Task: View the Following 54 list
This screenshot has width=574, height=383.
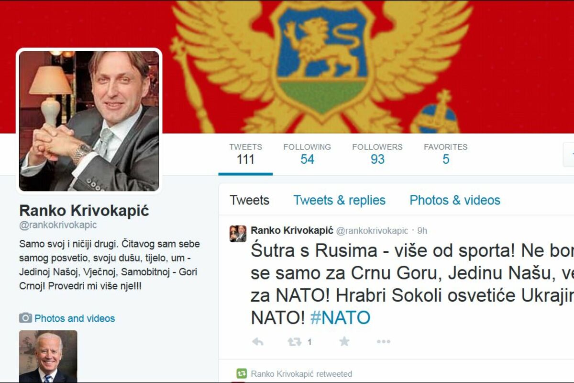Action: (307, 154)
